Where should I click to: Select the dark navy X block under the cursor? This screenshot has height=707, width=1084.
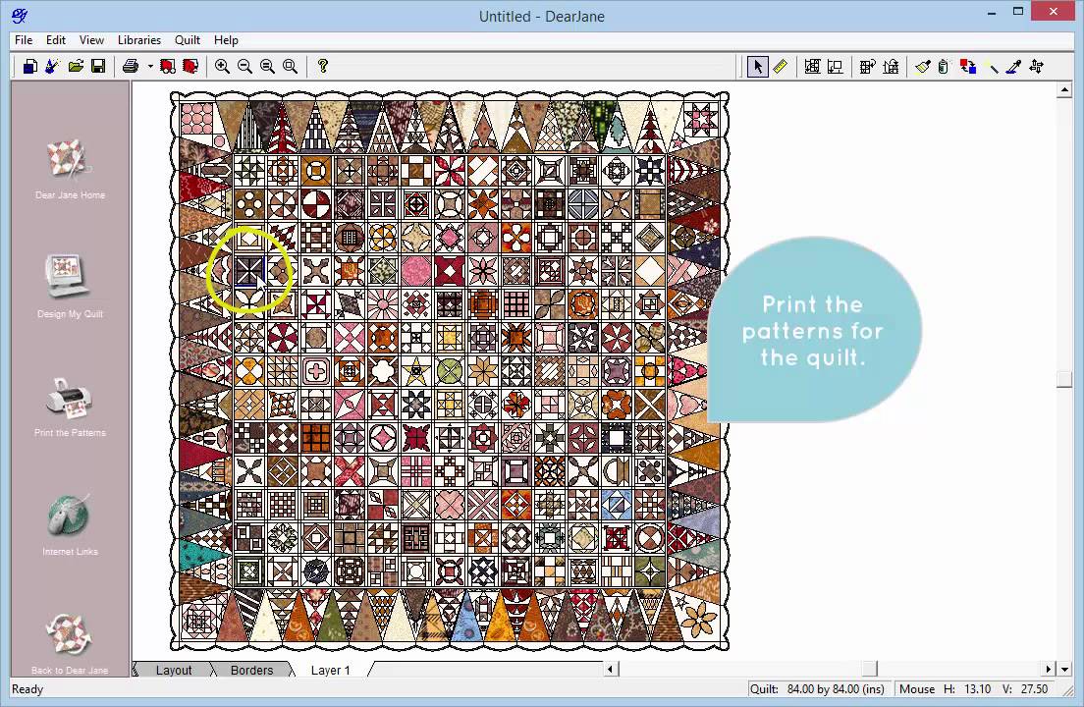tap(248, 271)
